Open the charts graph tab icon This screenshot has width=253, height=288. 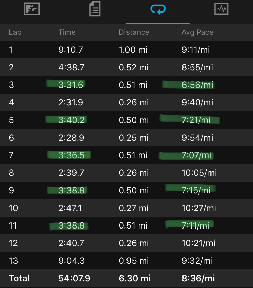pyautogui.click(x=221, y=9)
